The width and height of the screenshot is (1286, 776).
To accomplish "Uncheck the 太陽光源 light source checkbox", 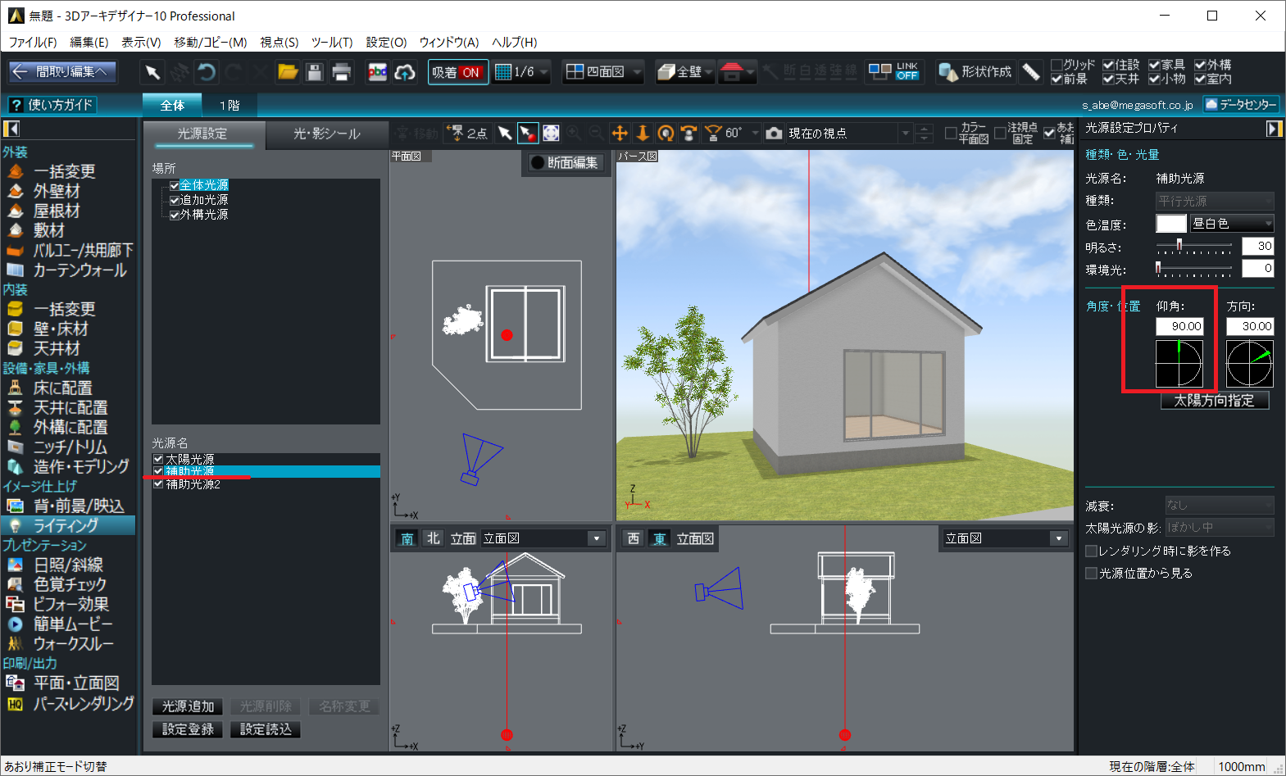I will (x=158, y=460).
